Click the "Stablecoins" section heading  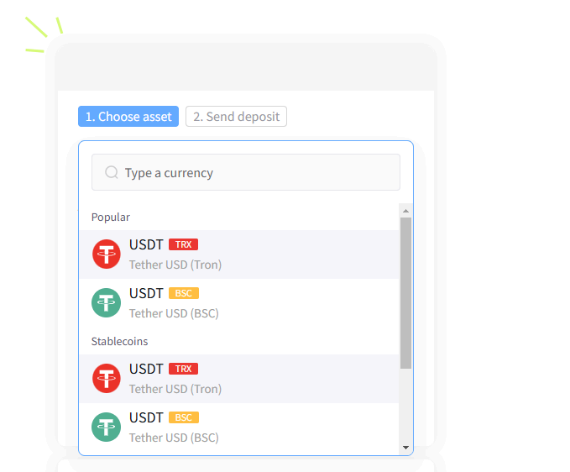[119, 341]
